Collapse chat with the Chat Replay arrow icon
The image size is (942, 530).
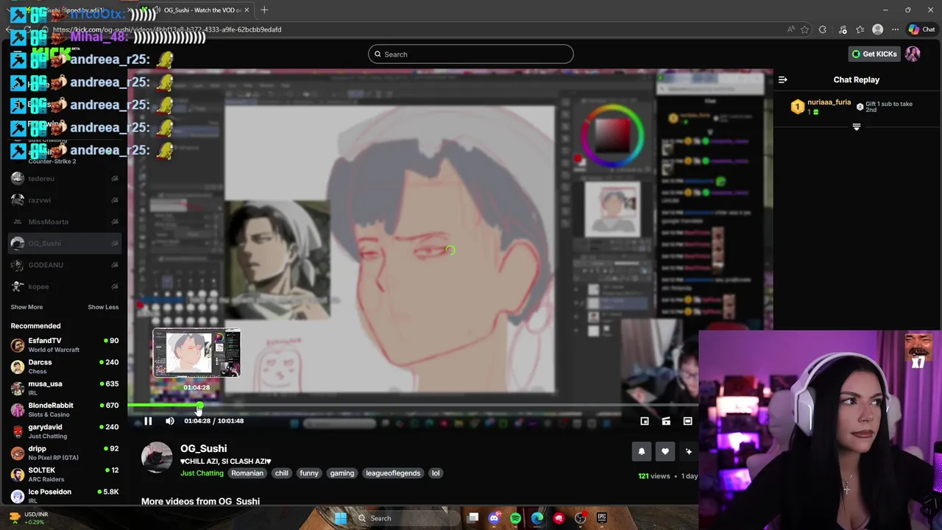(x=783, y=79)
